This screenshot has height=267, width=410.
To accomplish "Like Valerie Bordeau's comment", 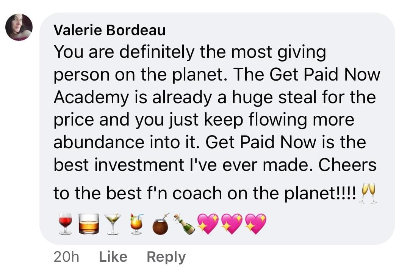I will 113,257.
